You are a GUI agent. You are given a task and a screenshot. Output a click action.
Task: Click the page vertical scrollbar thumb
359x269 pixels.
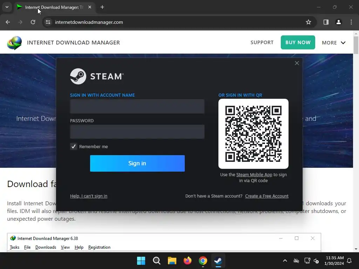point(356,45)
